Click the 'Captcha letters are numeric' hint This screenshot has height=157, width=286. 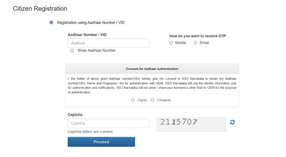(90, 132)
